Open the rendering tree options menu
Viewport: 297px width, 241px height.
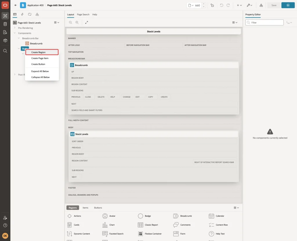tap(57, 23)
